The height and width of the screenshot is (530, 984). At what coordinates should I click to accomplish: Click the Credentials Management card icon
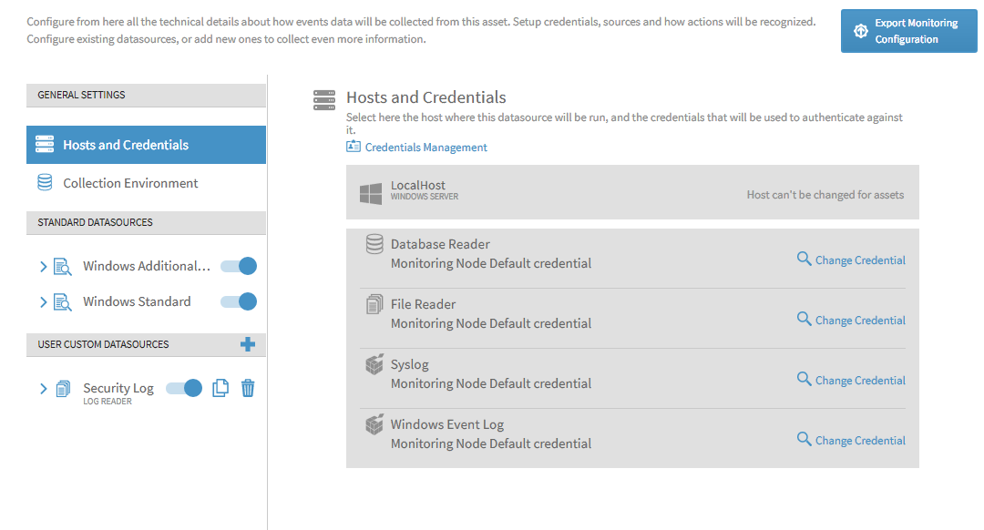tap(354, 146)
